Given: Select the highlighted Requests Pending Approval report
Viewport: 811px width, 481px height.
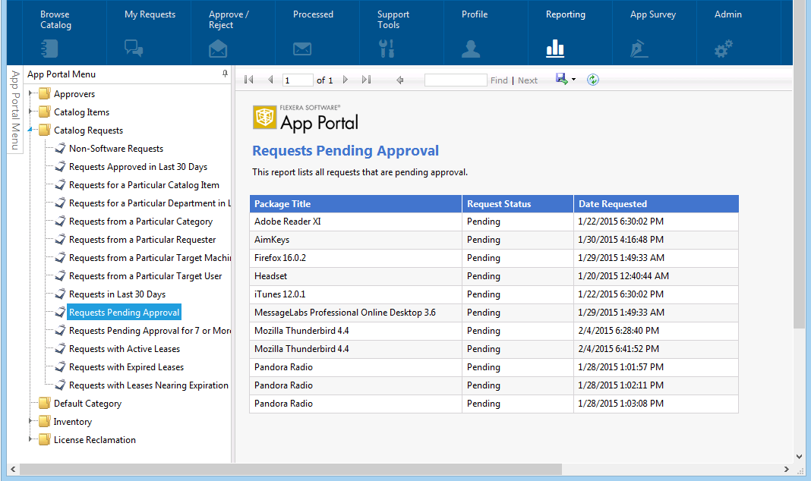Looking at the screenshot, I should [124, 312].
